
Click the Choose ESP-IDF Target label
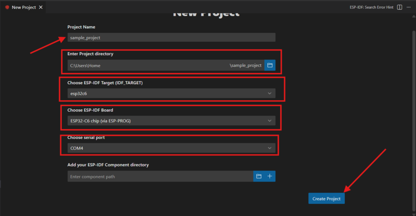tap(105, 83)
